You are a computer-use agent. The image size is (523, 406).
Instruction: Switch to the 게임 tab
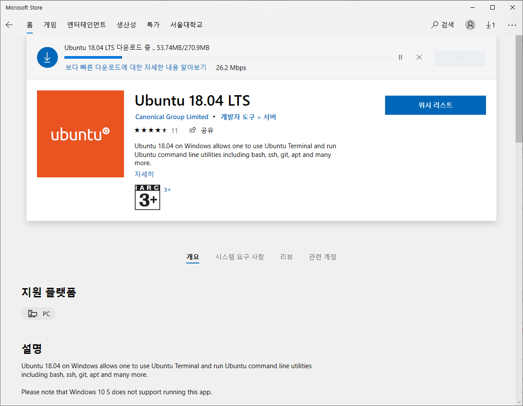coord(50,25)
